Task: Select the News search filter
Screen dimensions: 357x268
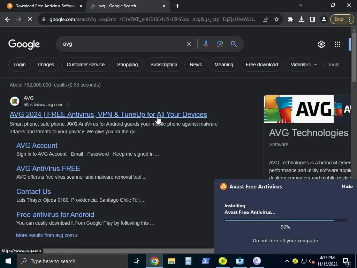Action: tap(196, 65)
